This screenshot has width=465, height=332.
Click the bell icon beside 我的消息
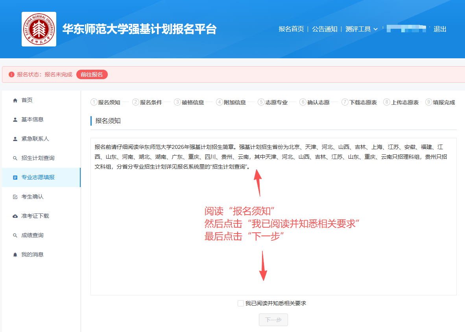(15, 255)
